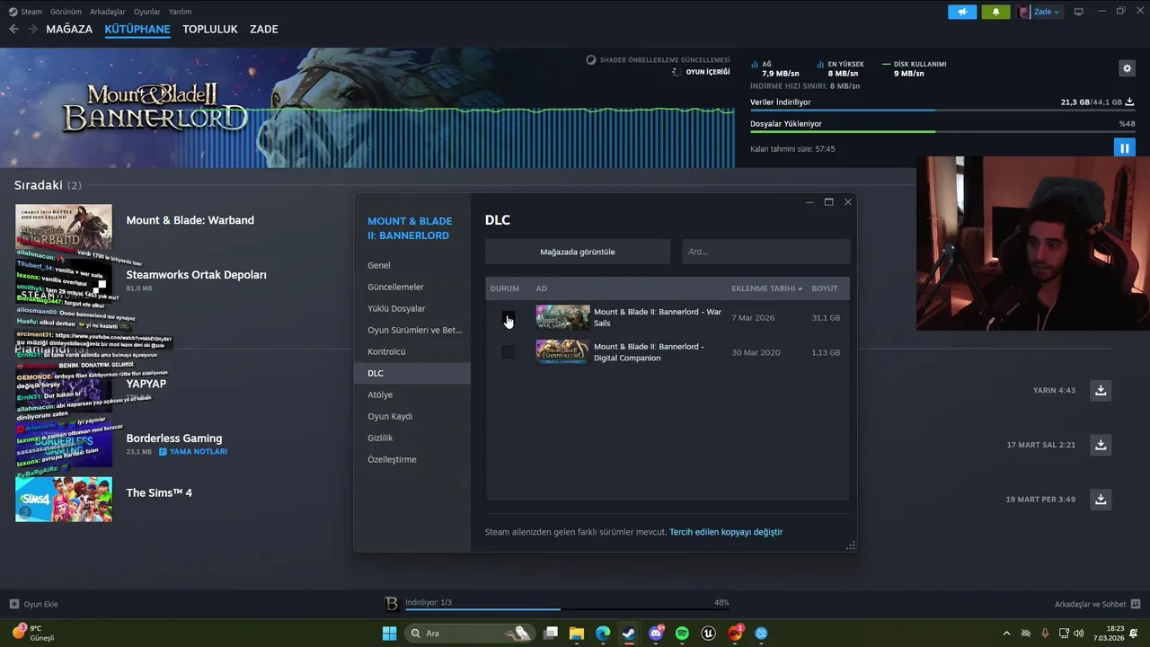The width and height of the screenshot is (1150, 647).
Task: Sort by Eklenme Tarihi column
Action: point(766,288)
